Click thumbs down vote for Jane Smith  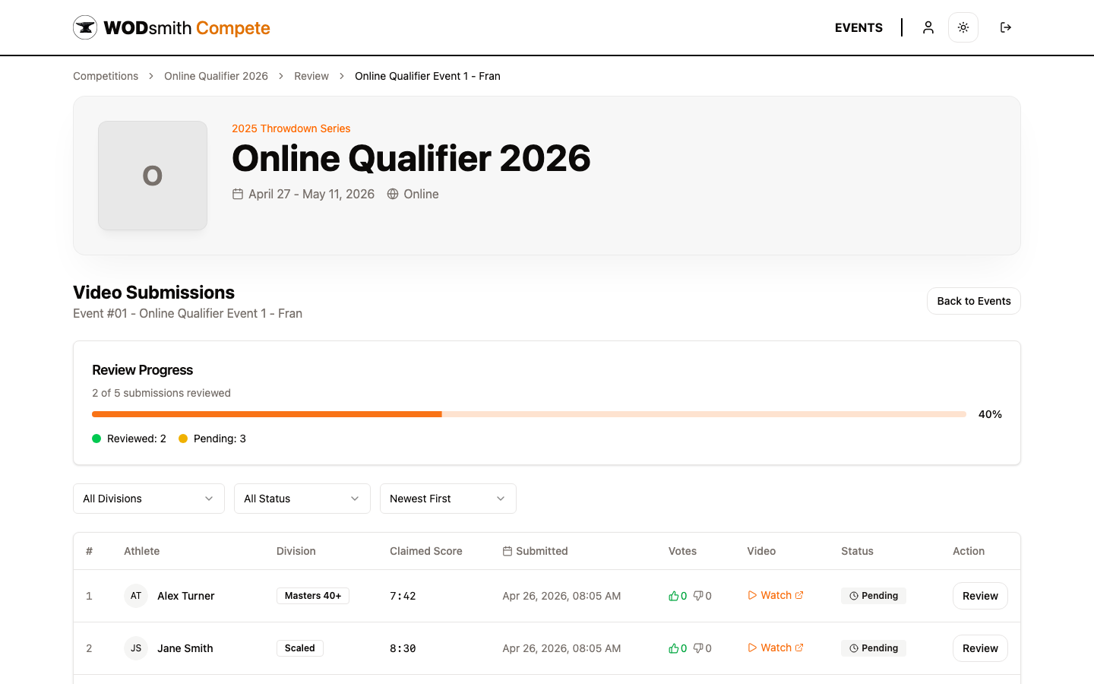[x=702, y=648]
